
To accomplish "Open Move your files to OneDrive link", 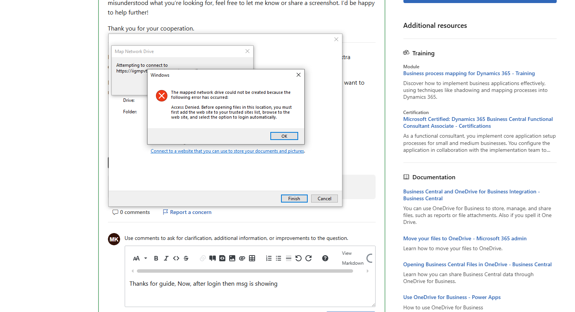I will (465, 238).
